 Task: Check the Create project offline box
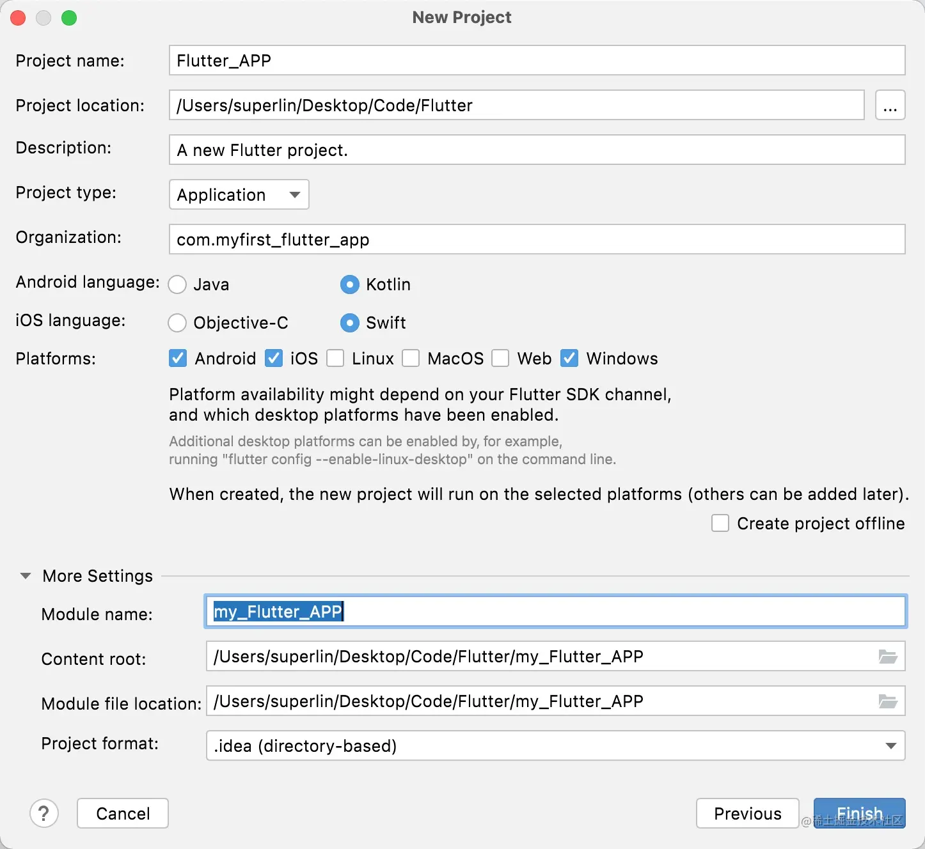coord(720,524)
